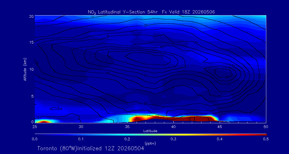Click the Altitude (km) axis label
This screenshot has width=289, height=154.
(x=25, y=69)
